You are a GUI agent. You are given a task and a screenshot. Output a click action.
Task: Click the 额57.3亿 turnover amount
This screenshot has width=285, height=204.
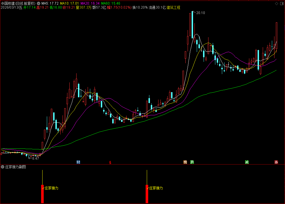[99, 7]
